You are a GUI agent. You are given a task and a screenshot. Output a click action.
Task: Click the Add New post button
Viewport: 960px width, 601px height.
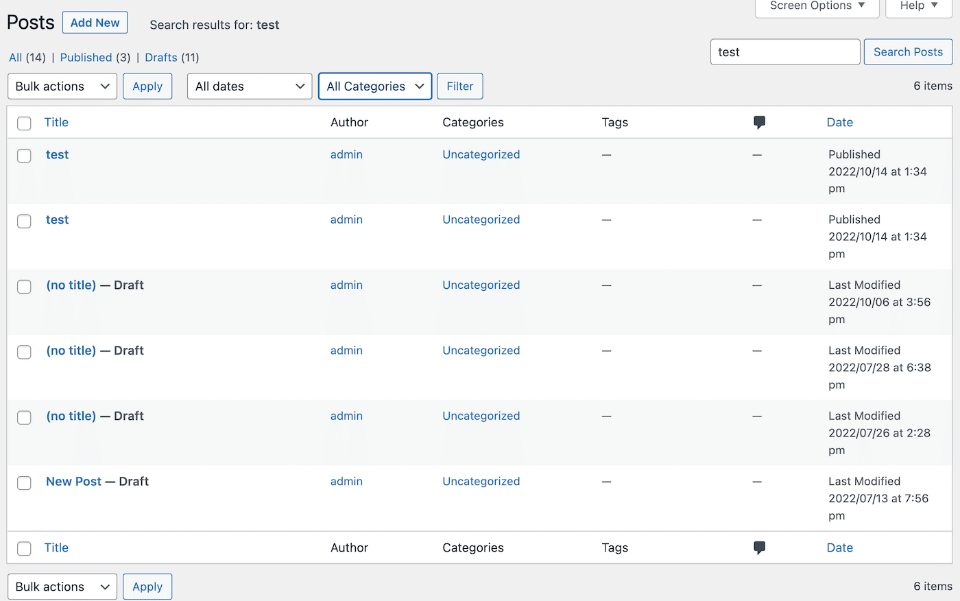point(95,23)
